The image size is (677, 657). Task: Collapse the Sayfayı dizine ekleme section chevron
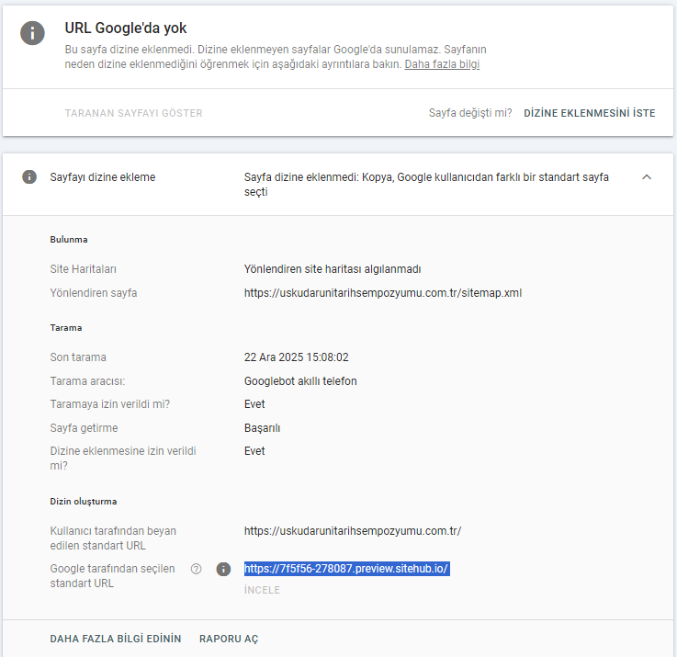[647, 177]
